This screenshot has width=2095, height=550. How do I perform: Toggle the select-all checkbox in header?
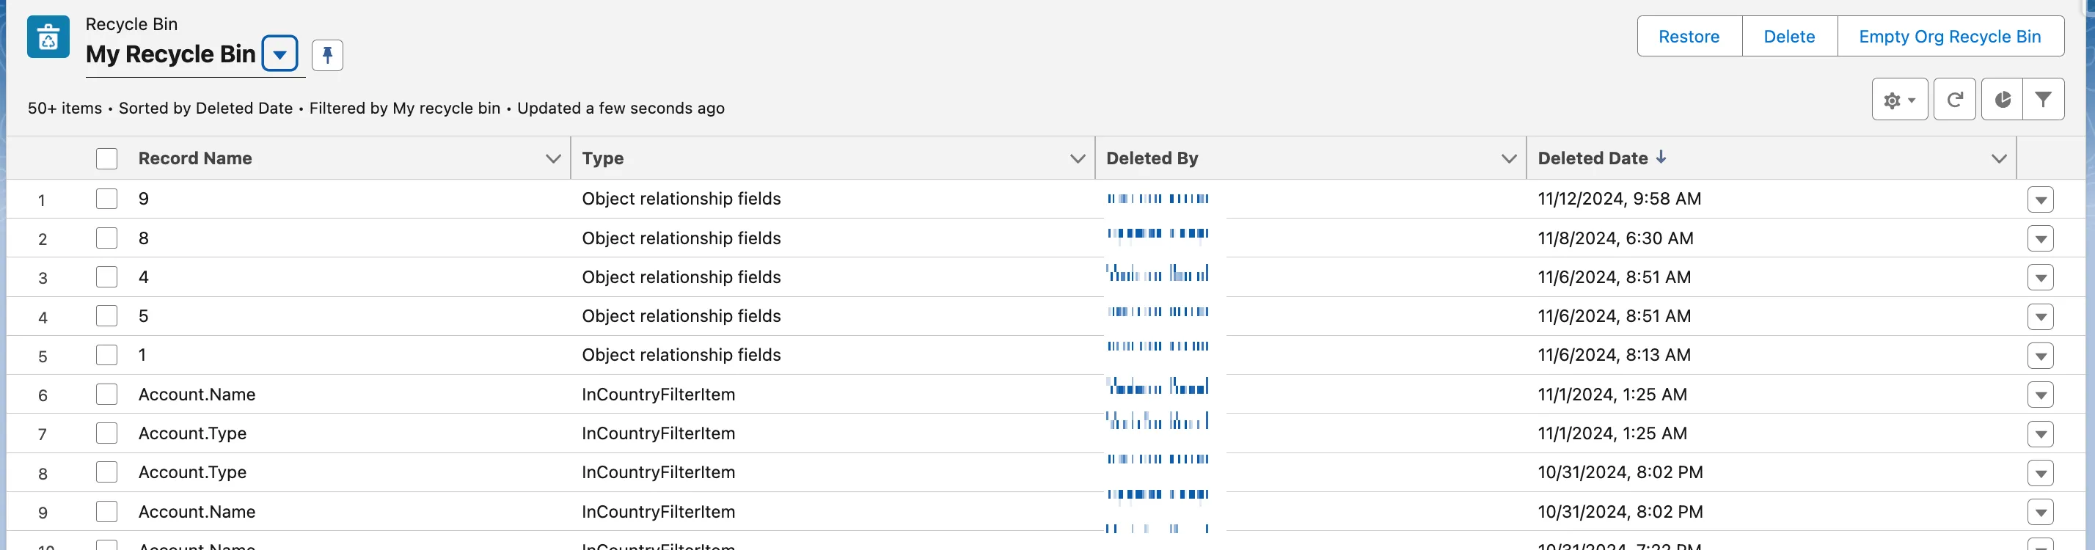click(x=106, y=158)
